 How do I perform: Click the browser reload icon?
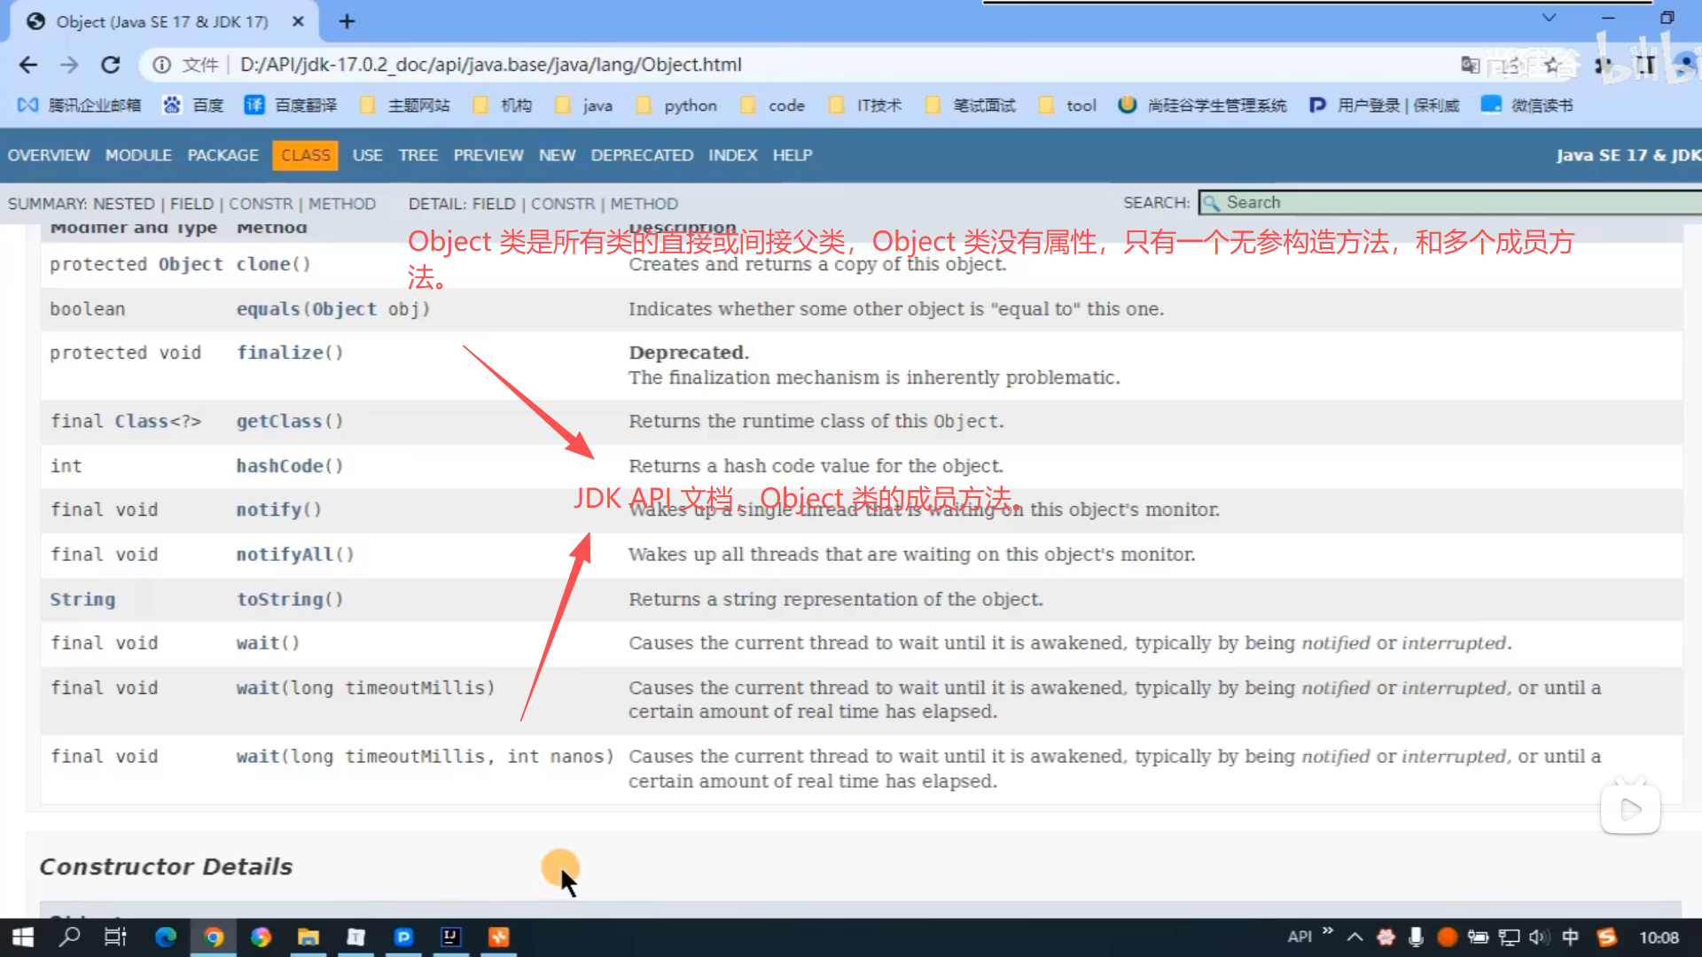pos(111,65)
